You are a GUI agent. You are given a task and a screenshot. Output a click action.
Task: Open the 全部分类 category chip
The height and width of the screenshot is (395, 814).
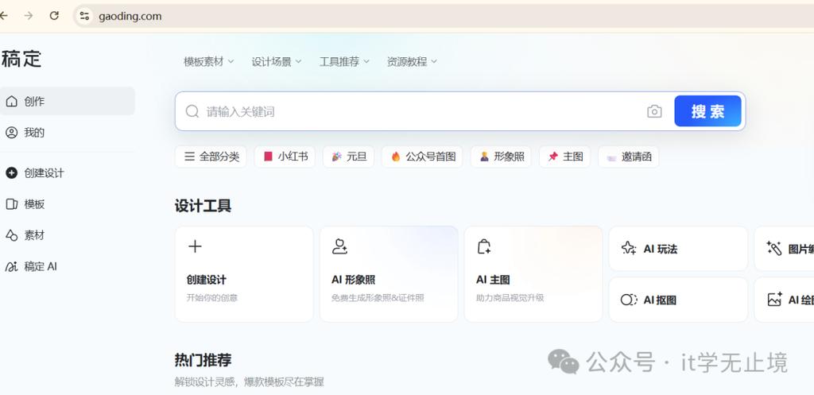click(211, 157)
